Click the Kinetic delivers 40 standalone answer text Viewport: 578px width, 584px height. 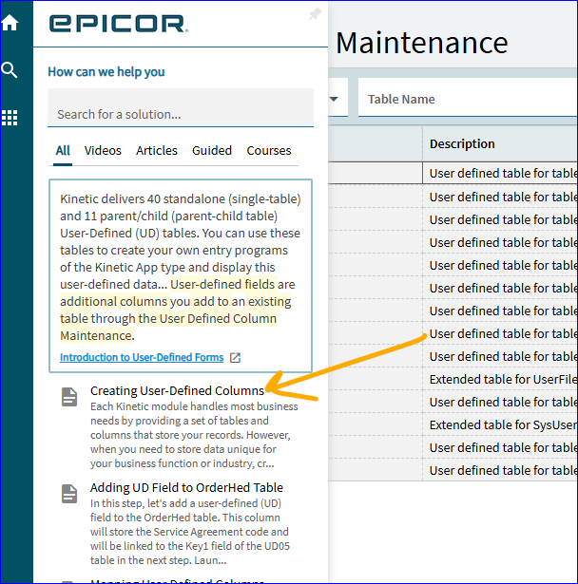(x=181, y=267)
